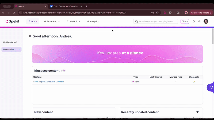
Task: Open the Analytics menu item
Action: (93, 21)
